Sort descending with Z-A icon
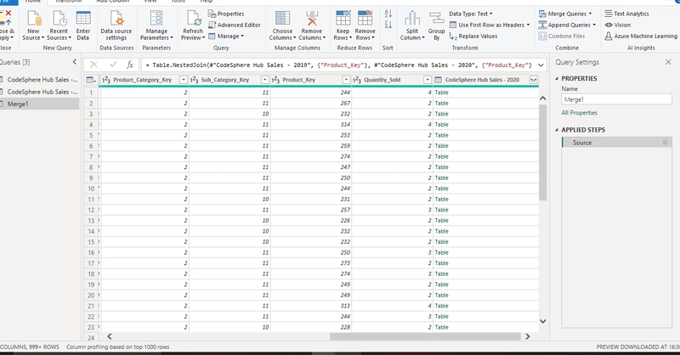Image resolution: width=680 pixels, height=355 pixels. tap(388, 25)
